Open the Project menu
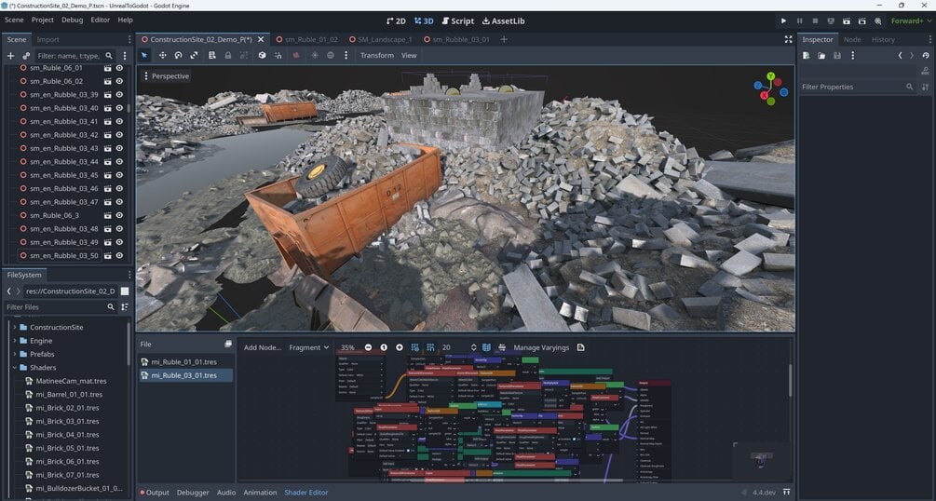Image resolution: width=936 pixels, height=501 pixels. [x=43, y=20]
